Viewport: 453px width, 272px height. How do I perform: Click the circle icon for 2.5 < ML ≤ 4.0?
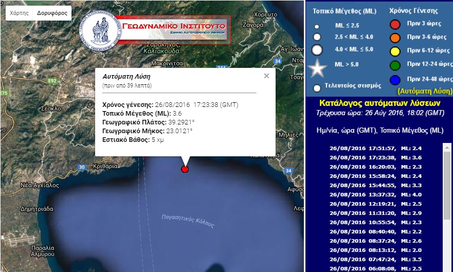pyautogui.click(x=317, y=37)
